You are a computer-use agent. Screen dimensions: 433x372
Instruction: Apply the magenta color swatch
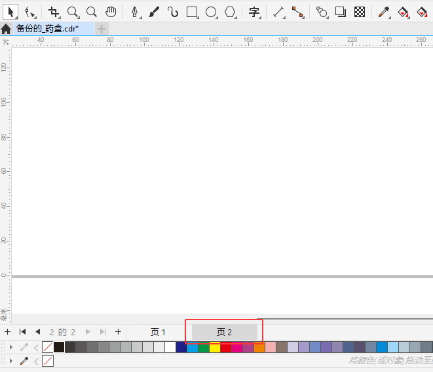[237, 347]
